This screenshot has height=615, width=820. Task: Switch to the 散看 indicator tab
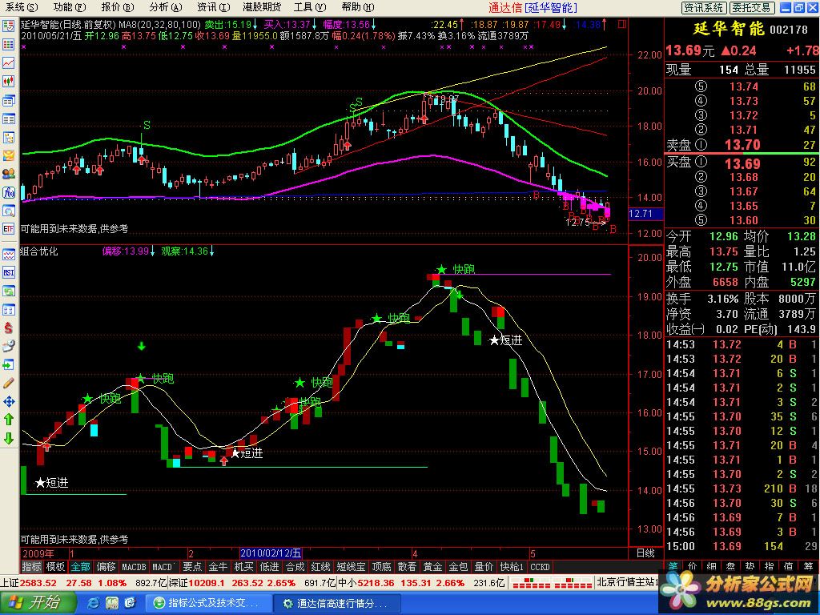pyautogui.click(x=407, y=567)
